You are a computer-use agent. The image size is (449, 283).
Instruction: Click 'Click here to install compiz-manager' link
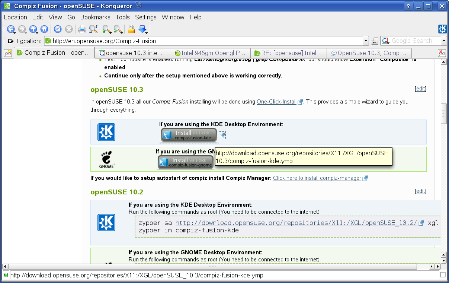point(317,178)
